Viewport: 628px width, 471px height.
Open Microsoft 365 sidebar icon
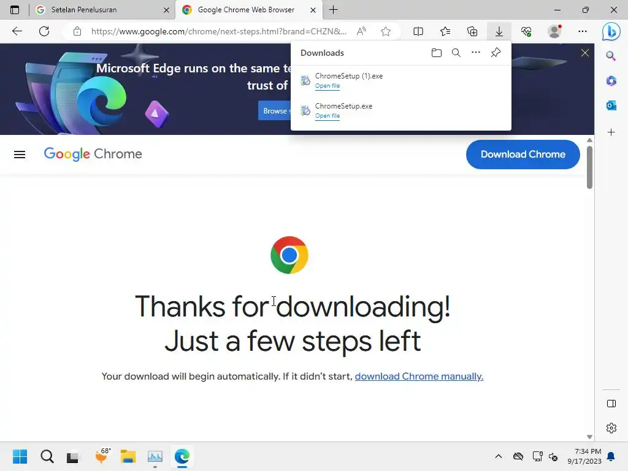pyautogui.click(x=611, y=81)
